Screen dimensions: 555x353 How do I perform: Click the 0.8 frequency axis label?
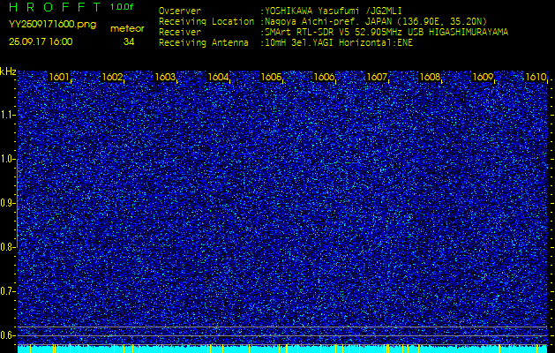pos(7,247)
